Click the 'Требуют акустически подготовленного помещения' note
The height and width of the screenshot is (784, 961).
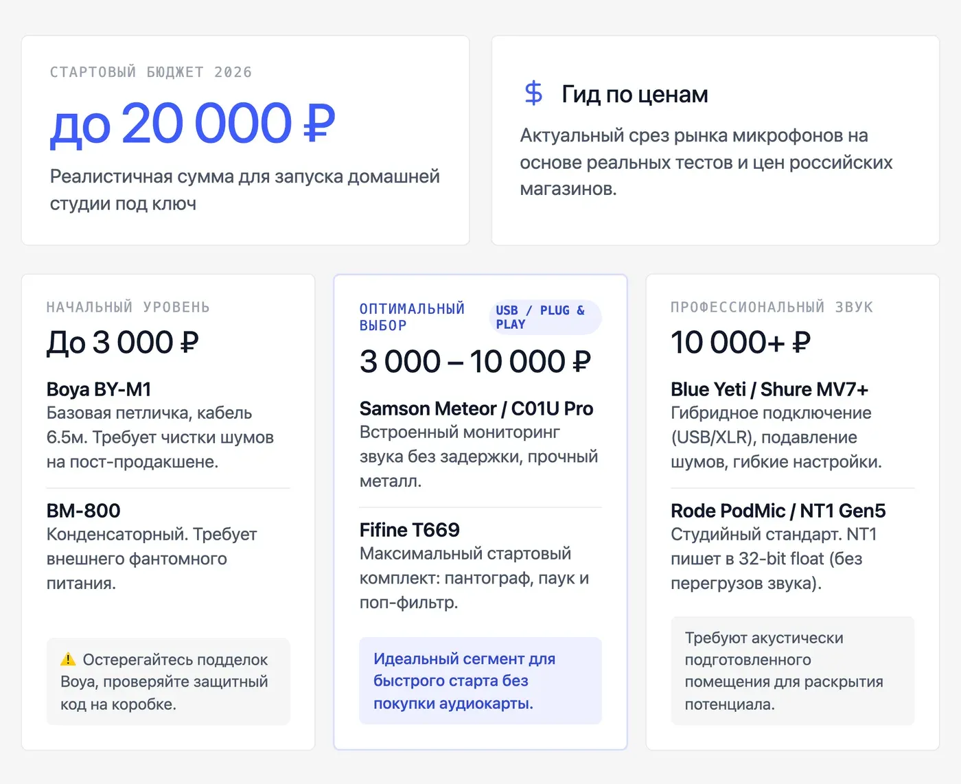(793, 671)
